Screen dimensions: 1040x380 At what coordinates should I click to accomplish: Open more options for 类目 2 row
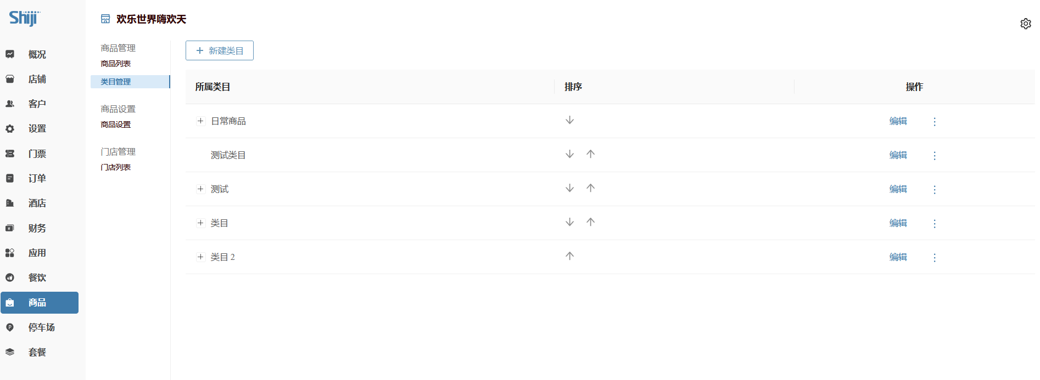934,258
